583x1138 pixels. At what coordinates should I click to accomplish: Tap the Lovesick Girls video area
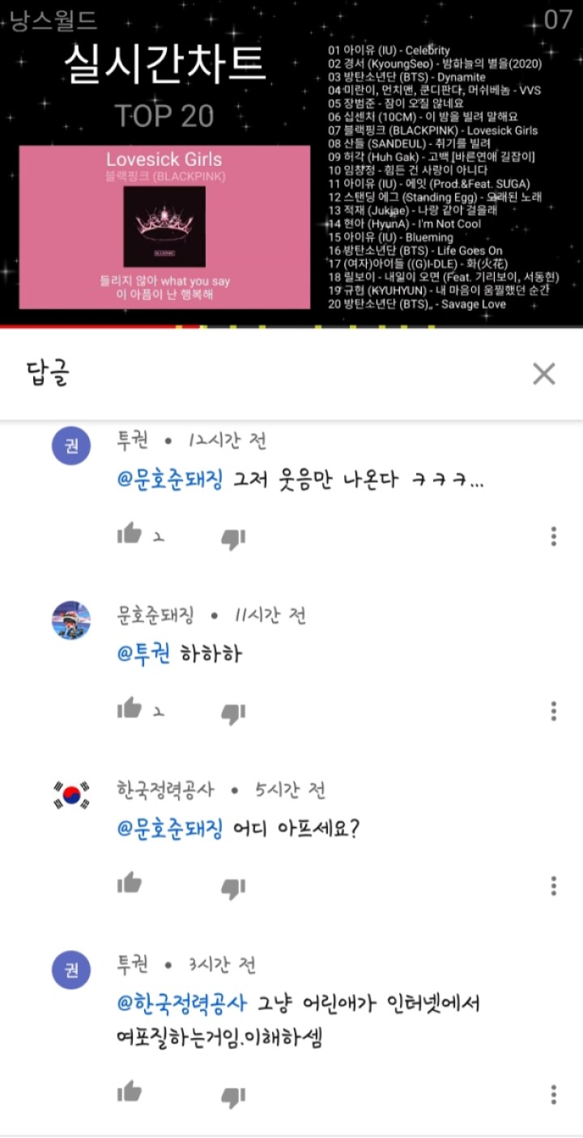(x=291, y=162)
